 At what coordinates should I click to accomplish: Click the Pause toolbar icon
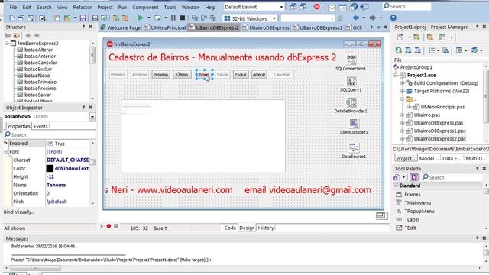pyautogui.click(x=173, y=18)
